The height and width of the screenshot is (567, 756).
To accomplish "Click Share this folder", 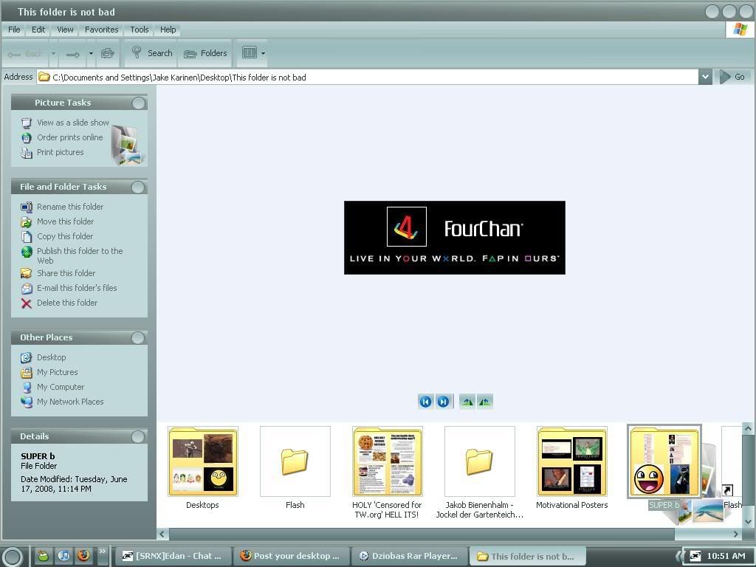I will coord(66,273).
